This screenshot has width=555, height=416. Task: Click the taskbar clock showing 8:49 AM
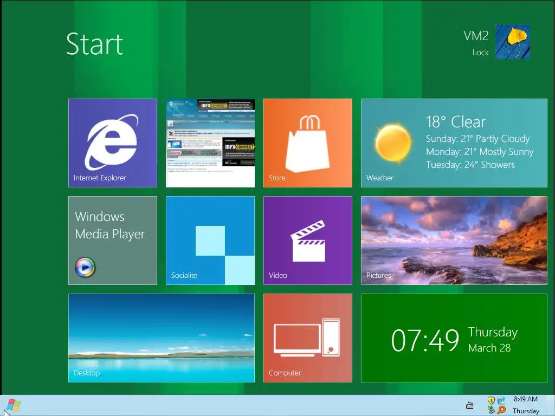pyautogui.click(x=526, y=405)
